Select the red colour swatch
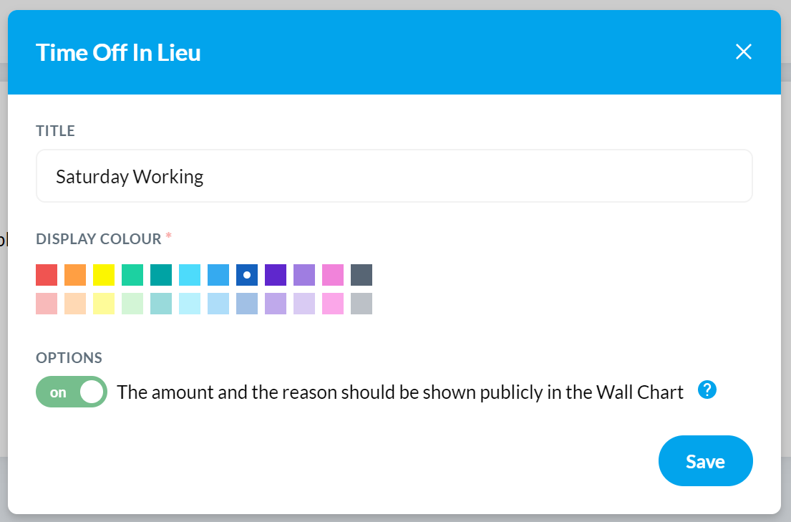 pos(47,275)
